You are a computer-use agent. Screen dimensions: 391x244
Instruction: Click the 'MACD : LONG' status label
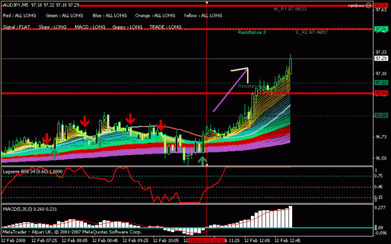coord(90,27)
